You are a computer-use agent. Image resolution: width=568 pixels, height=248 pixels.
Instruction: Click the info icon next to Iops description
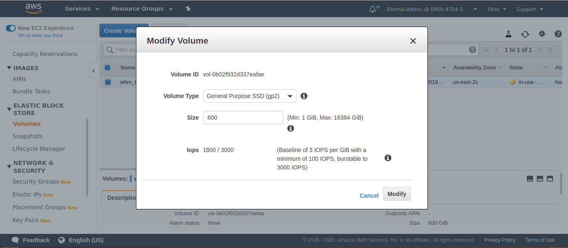[x=388, y=158]
